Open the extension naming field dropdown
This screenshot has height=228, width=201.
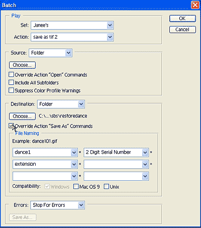click(45, 164)
